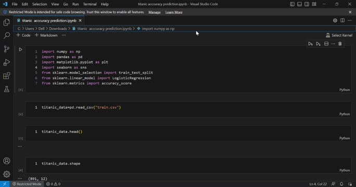
Task: Open the Testing flask icon
Action: coord(7,89)
